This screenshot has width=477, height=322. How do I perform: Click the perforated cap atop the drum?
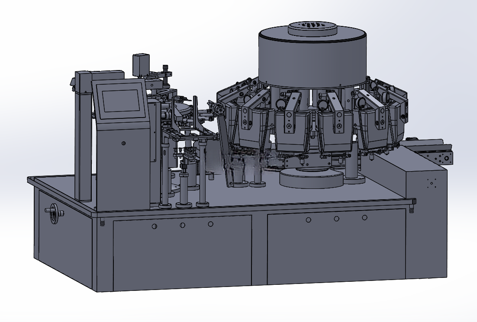click(313, 28)
